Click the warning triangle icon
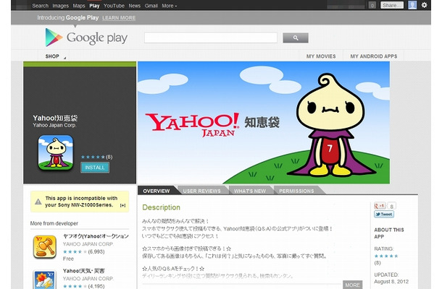The width and height of the screenshot is (442, 289). point(38,202)
